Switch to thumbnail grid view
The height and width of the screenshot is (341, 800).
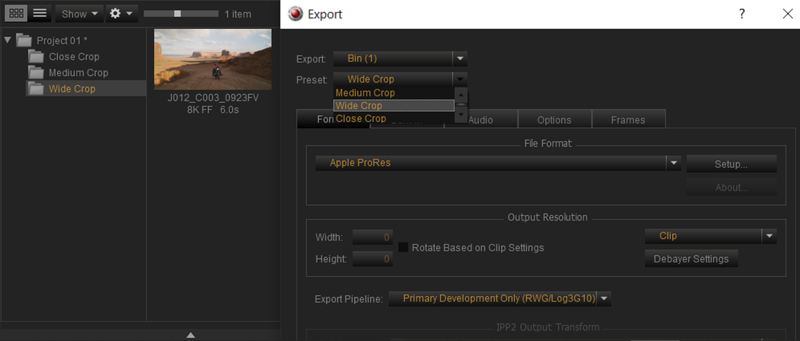tap(17, 13)
